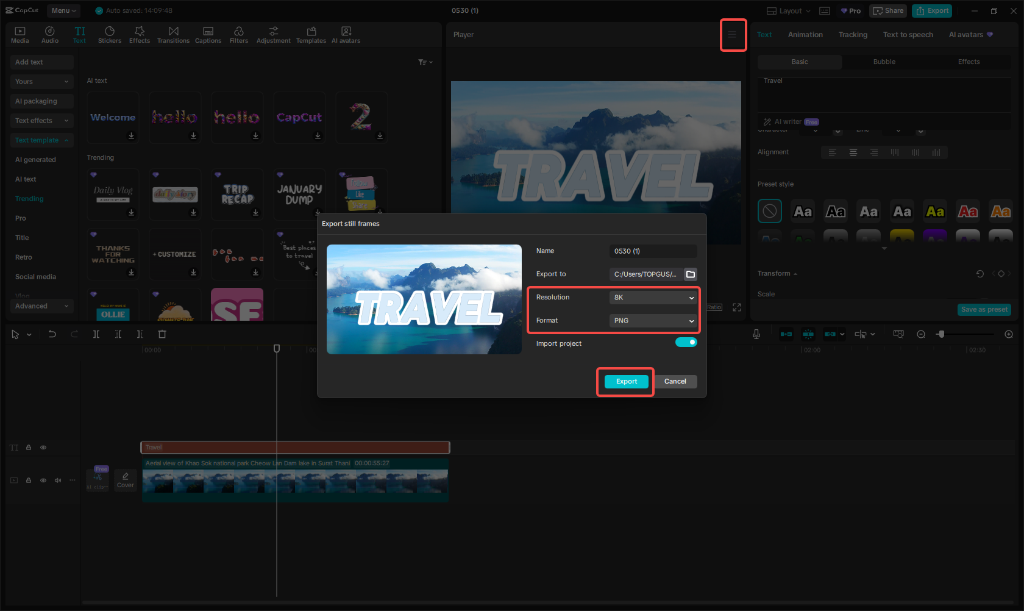The image size is (1024, 611).
Task: Select the Text to speech tab icon
Action: tap(908, 35)
